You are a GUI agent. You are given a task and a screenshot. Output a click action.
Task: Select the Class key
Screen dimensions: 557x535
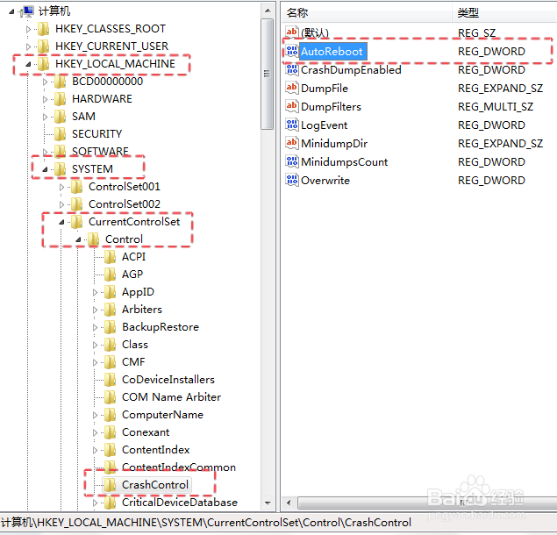pyautogui.click(x=135, y=345)
